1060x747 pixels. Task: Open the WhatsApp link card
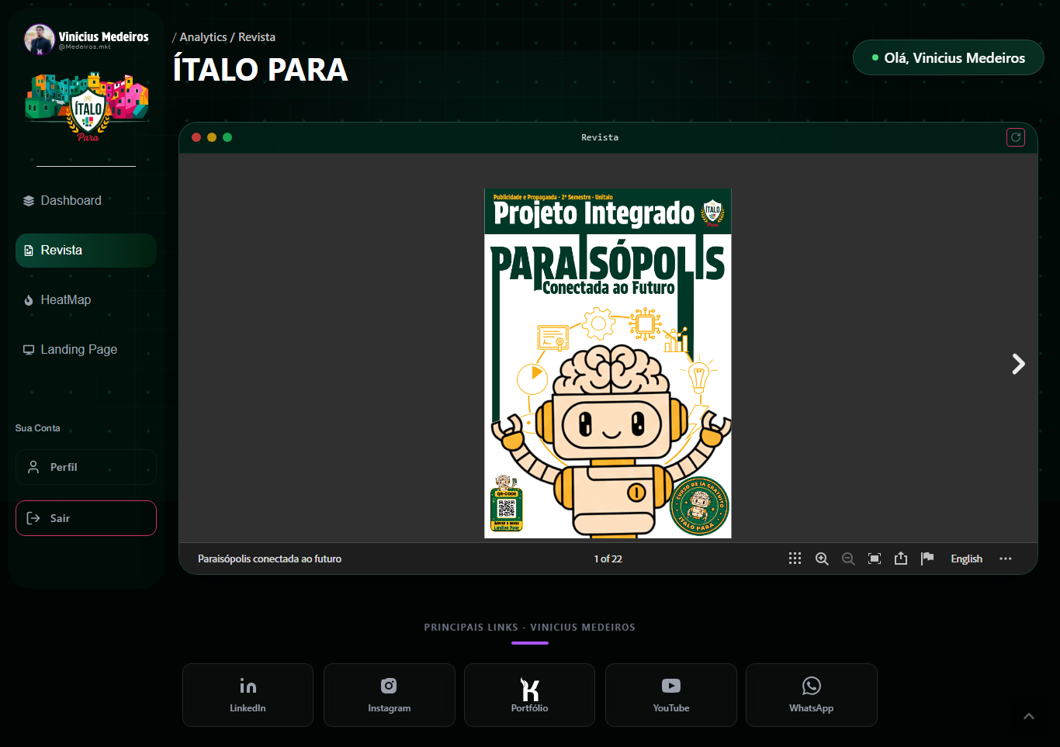pyautogui.click(x=811, y=695)
